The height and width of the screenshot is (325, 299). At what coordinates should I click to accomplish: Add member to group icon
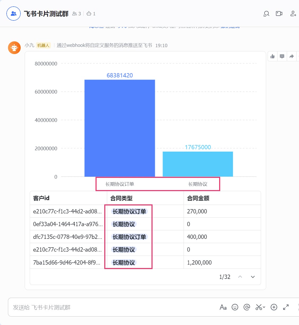tap(293, 14)
